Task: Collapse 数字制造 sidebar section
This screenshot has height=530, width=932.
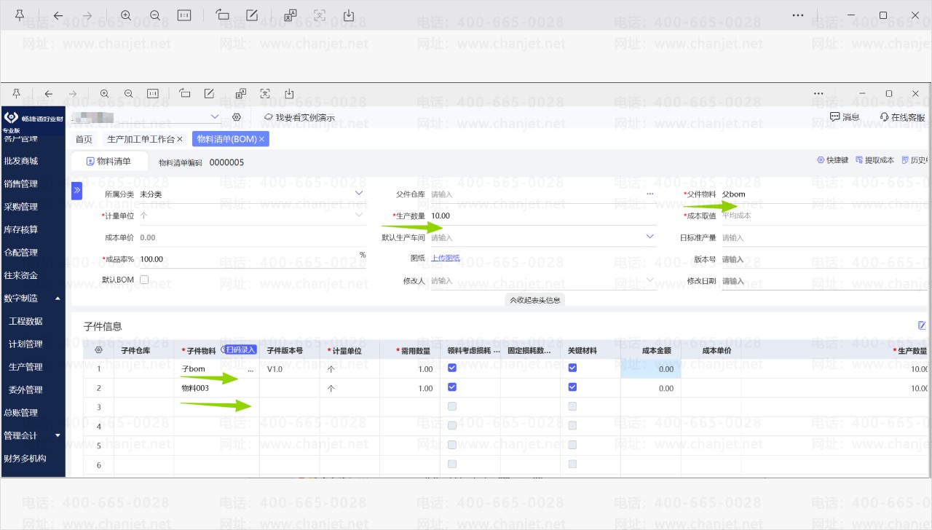Action: [58, 298]
